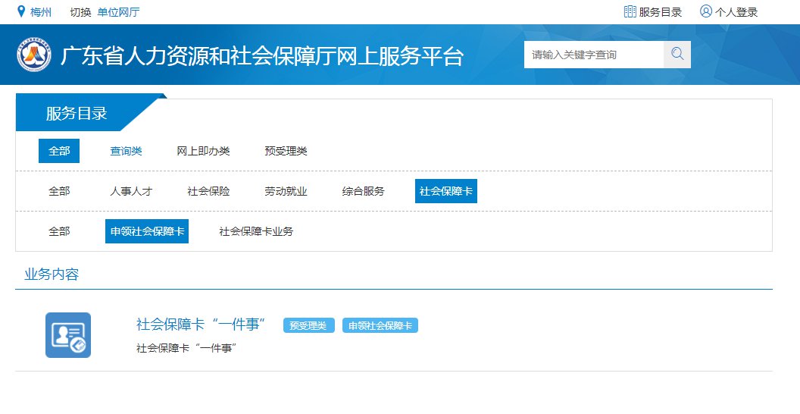This screenshot has height=414, width=800.
Task: Select 社会保障卡业务 subcategory
Action: 256,231
